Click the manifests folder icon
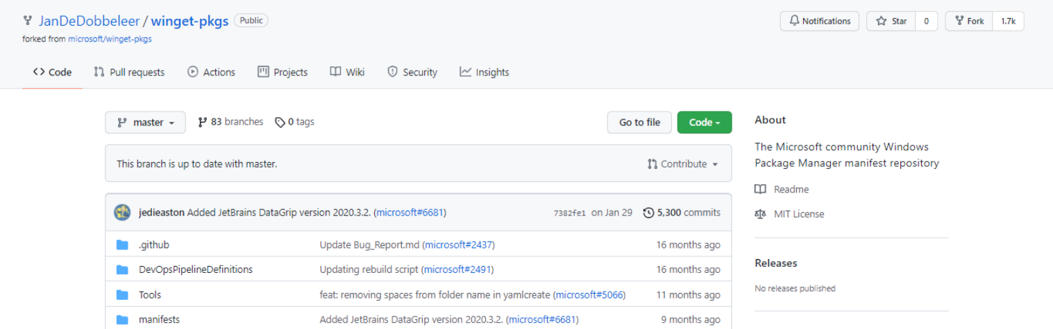Image resolution: width=1053 pixels, height=329 pixels. coord(123,320)
